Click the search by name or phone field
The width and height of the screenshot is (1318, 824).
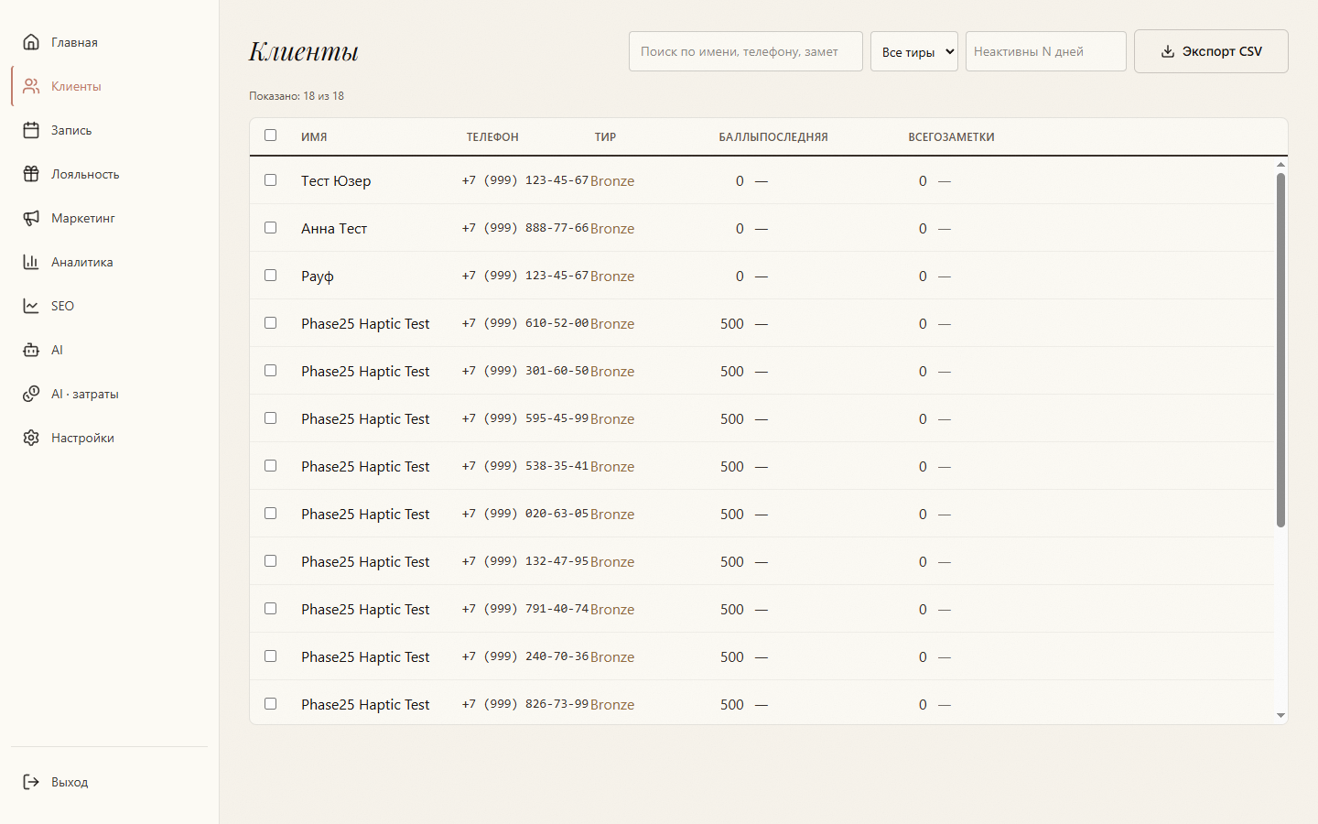tap(745, 51)
